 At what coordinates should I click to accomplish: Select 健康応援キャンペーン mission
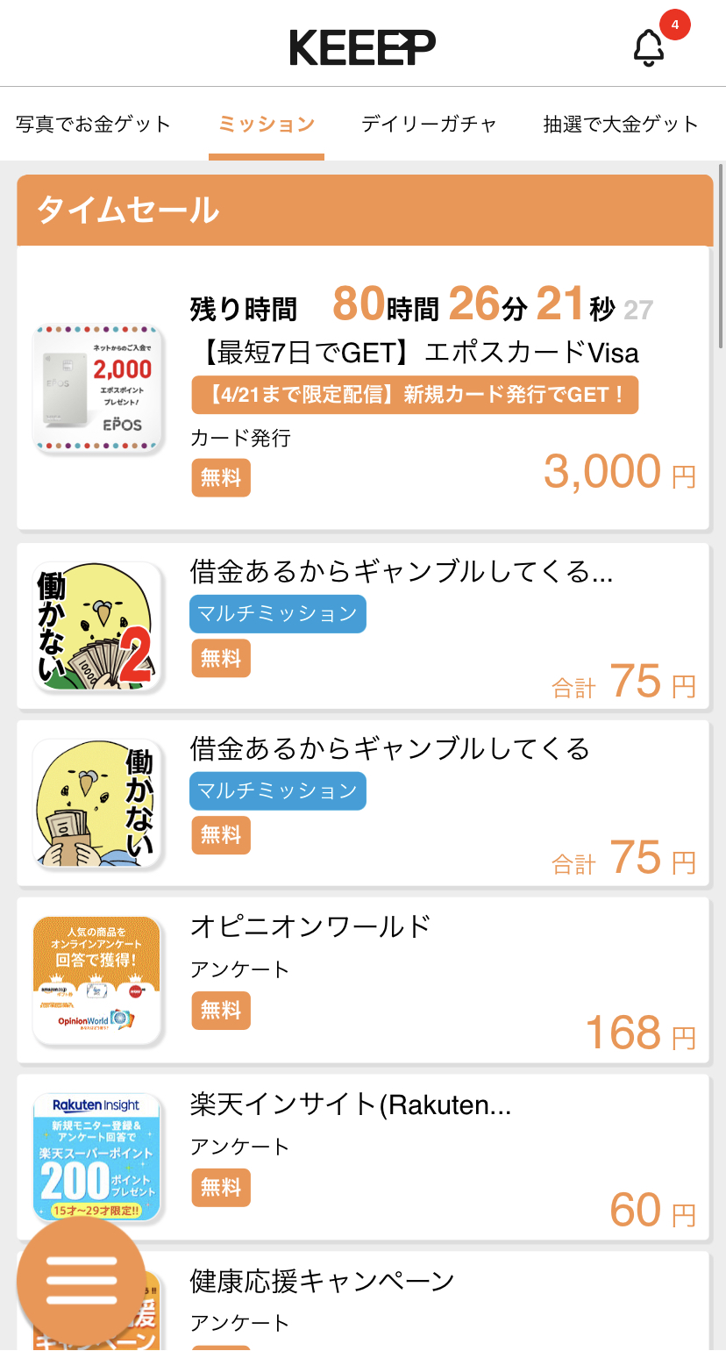[x=323, y=1282]
